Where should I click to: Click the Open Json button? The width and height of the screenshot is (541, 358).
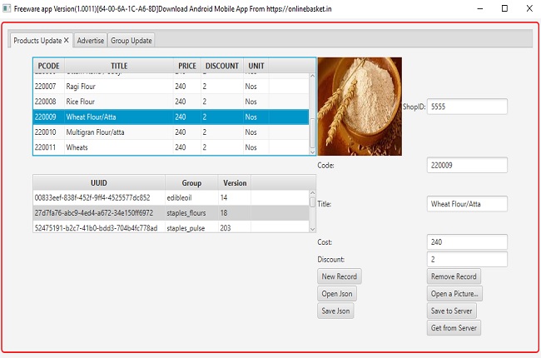(x=337, y=293)
